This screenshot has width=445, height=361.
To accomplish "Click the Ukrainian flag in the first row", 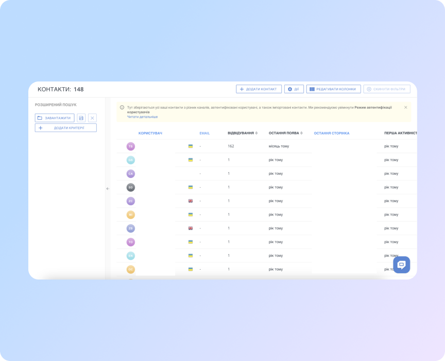I will [x=190, y=146].
